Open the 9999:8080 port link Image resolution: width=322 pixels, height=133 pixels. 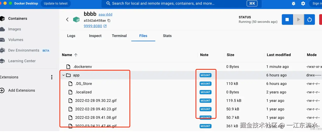click(x=93, y=26)
